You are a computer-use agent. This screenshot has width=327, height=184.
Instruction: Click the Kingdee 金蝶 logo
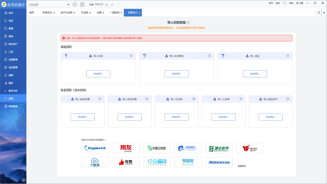pyautogui.click(x=95, y=148)
